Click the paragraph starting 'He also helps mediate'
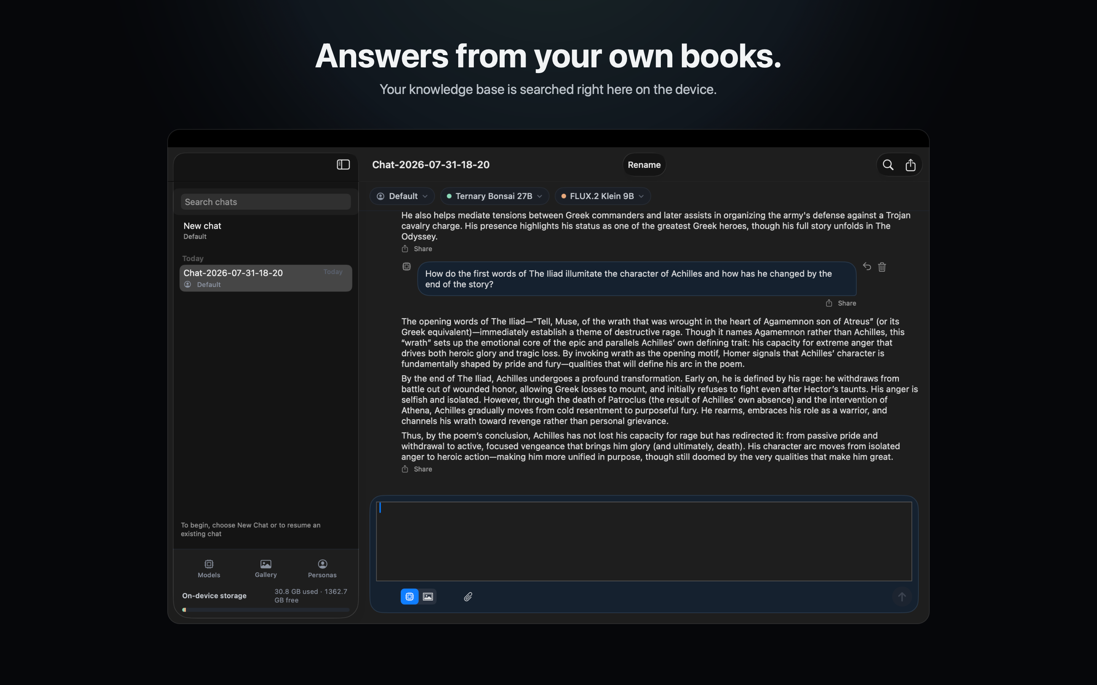1097x685 pixels. (x=656, y=226)
